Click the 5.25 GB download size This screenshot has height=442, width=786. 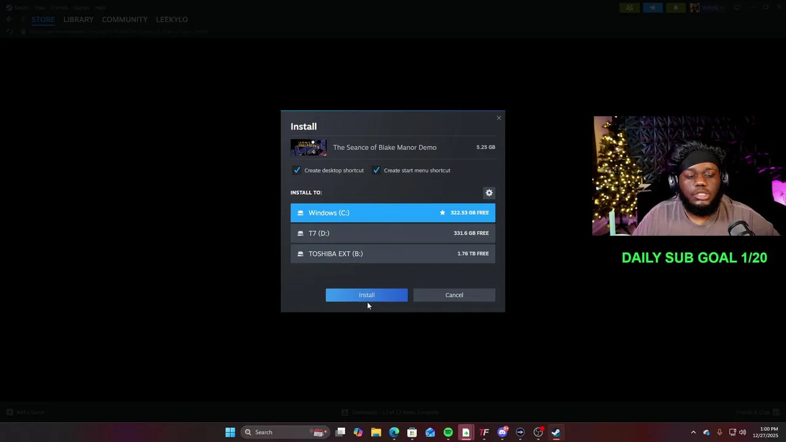485,147
